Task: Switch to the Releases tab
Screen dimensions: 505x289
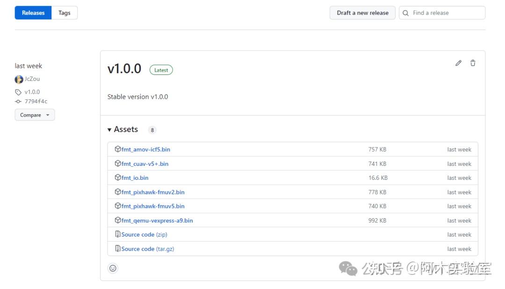Action: coord(33,13)
